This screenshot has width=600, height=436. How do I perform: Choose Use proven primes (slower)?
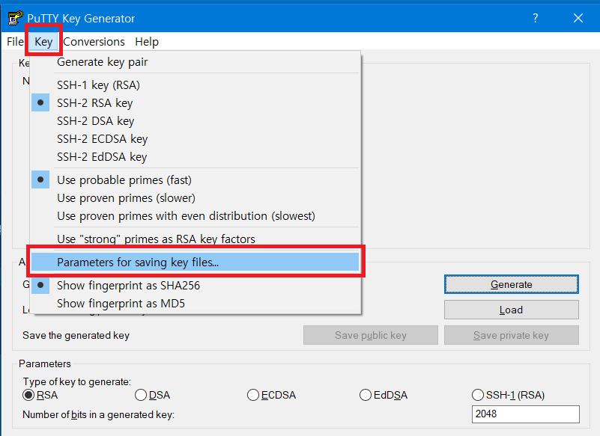(x=196, y=198)
